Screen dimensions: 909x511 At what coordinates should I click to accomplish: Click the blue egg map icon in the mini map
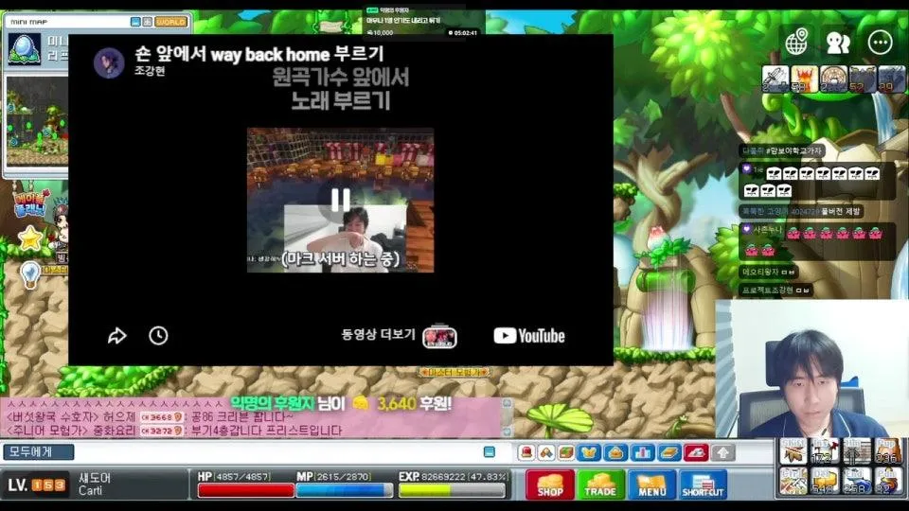click(25, 48)
